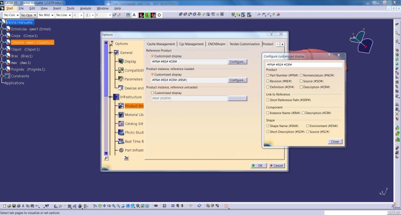Click Close in Configure customized display dialog
The width and height of the screenshot is (401, 215).
[335, 141]
